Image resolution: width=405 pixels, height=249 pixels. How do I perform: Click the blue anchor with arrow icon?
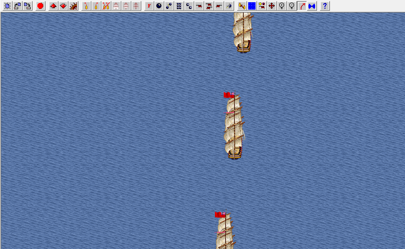pos(229,6)
